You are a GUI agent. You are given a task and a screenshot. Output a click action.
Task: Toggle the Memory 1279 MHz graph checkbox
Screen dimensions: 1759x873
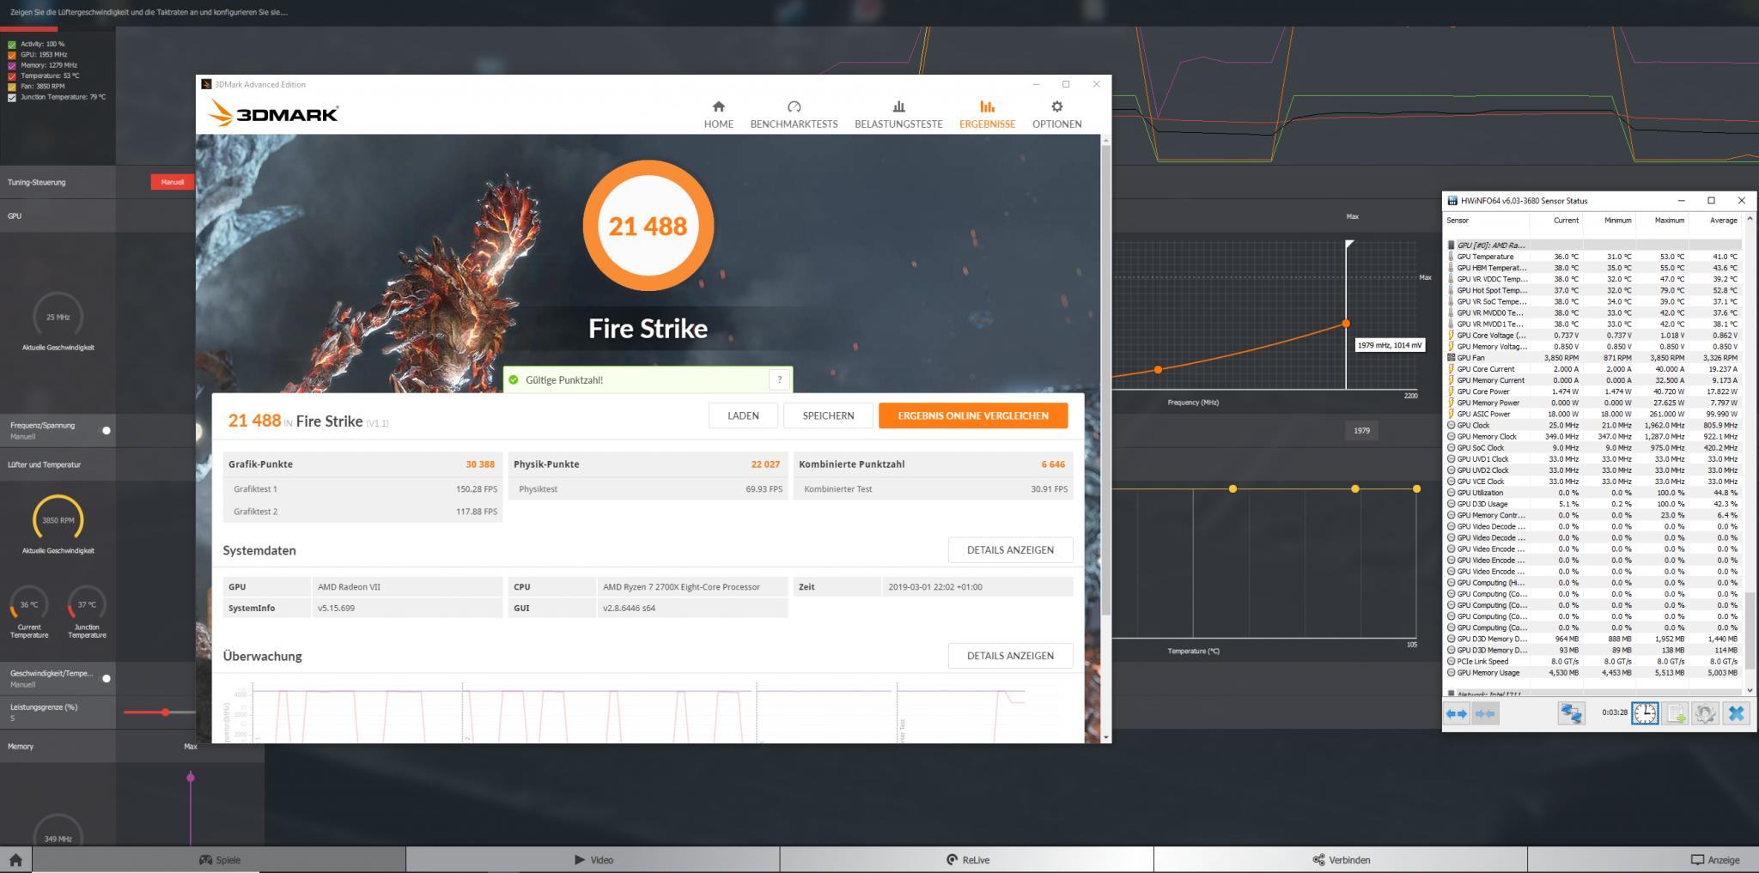click(12, 65)
